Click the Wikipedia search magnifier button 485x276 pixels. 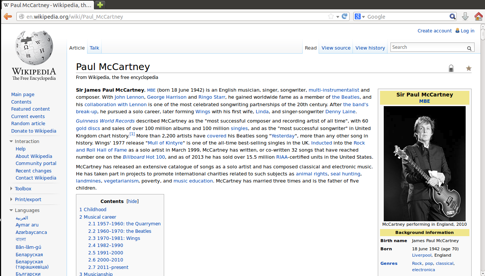pyautogui.click(x=470, y=48)
